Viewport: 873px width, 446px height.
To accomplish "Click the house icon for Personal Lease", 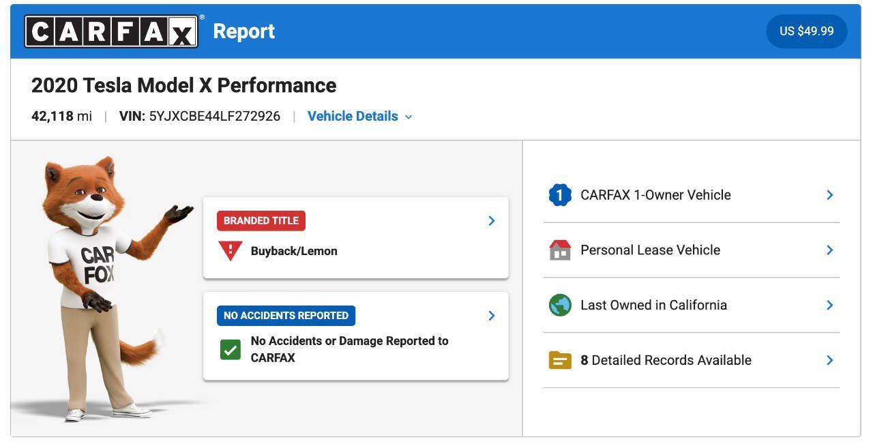I will 560,250.
